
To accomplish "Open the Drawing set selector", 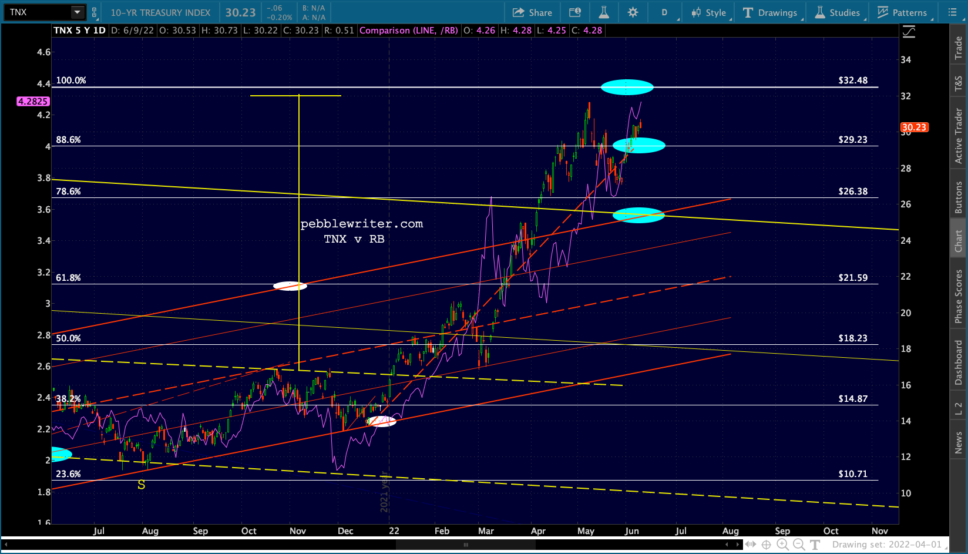I will click(886, 545).
